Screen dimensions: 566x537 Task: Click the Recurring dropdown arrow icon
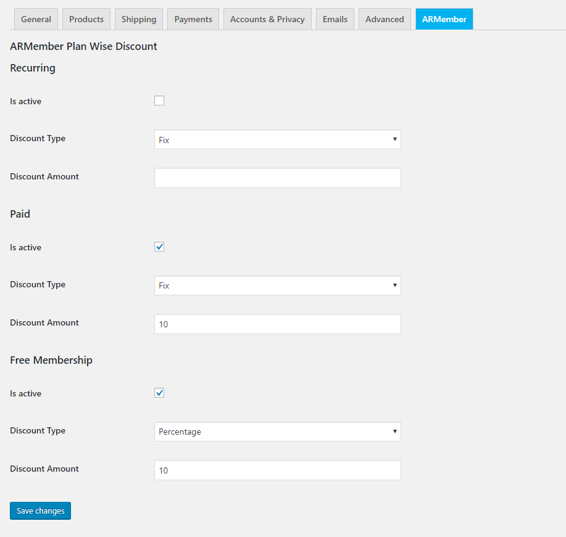pos(395,139)
